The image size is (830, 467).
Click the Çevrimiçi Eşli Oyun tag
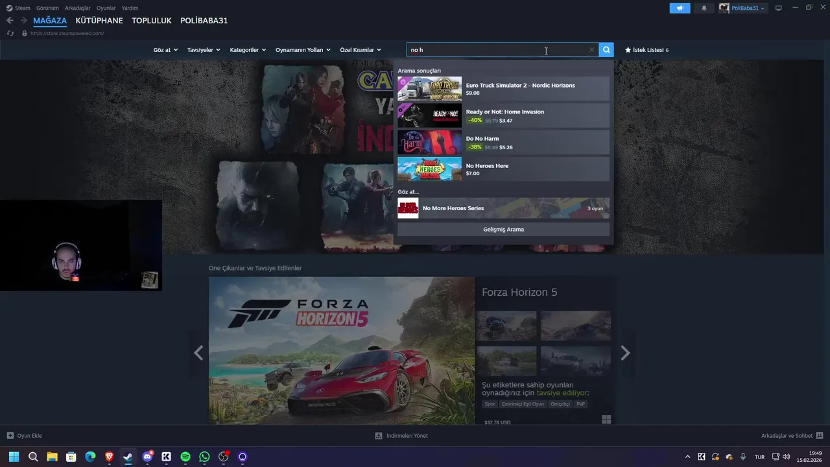tap(523, 404)
